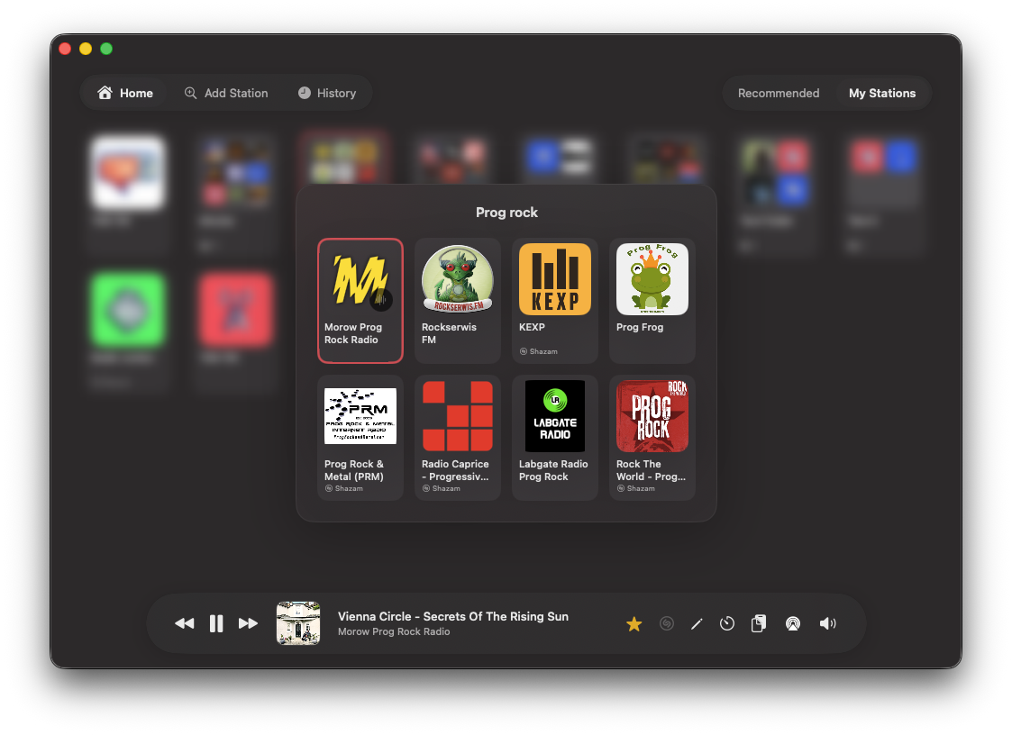
Task: Click the Vienna Circle album artwork
Action: [298, 623]
